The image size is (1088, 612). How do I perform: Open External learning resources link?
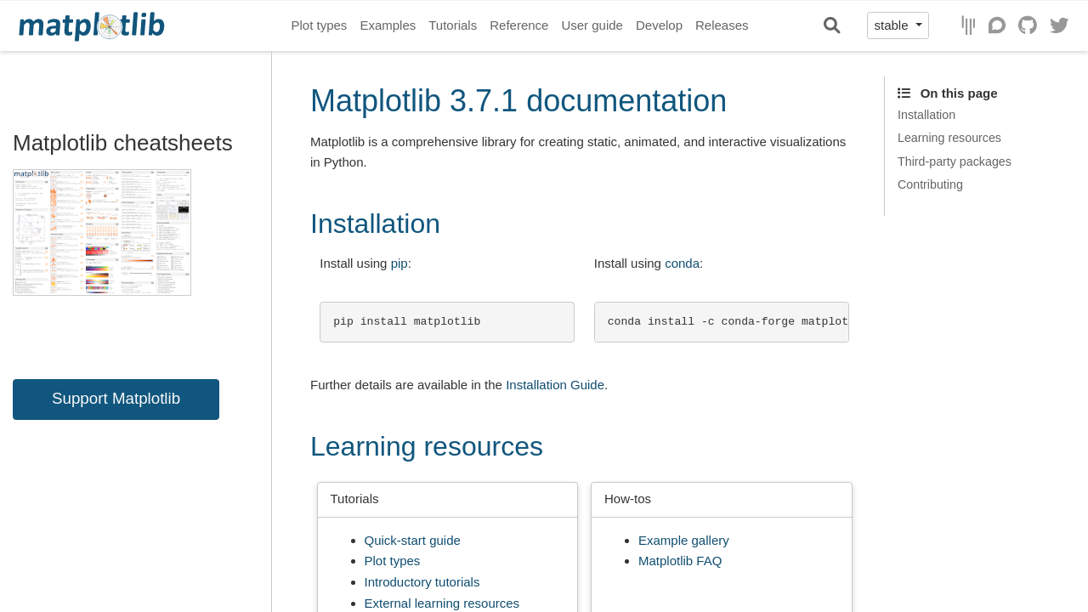pyautogui.click(x=441, y=603)
